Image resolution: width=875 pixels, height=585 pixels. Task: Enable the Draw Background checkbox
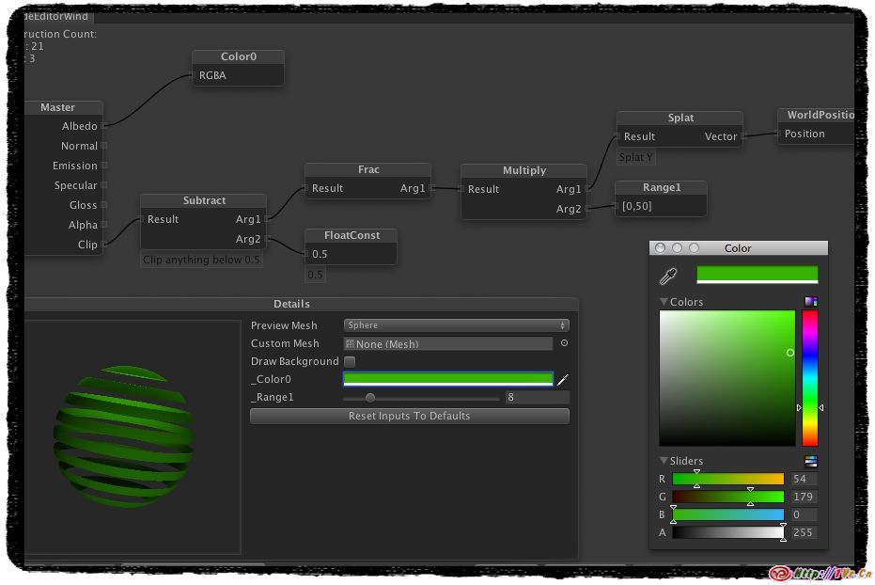coord(350,361)
